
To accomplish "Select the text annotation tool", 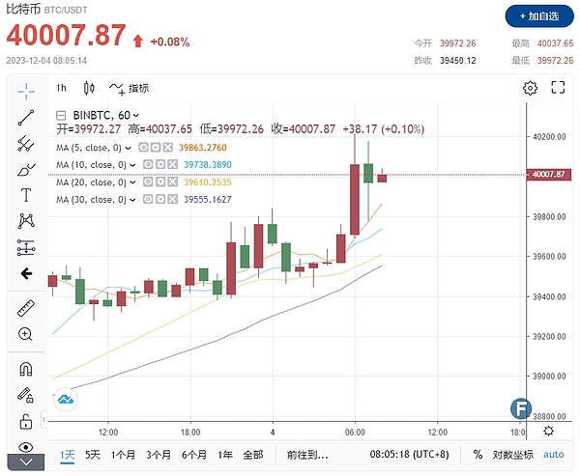I will [x=26, y=195].
